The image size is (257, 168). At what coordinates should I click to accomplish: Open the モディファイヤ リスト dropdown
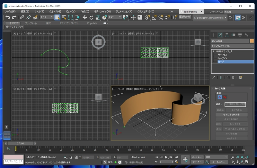pos(232,46)
